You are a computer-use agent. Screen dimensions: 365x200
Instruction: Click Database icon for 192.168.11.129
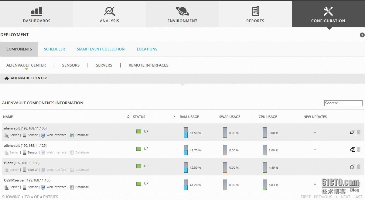[x=72, y=153]
